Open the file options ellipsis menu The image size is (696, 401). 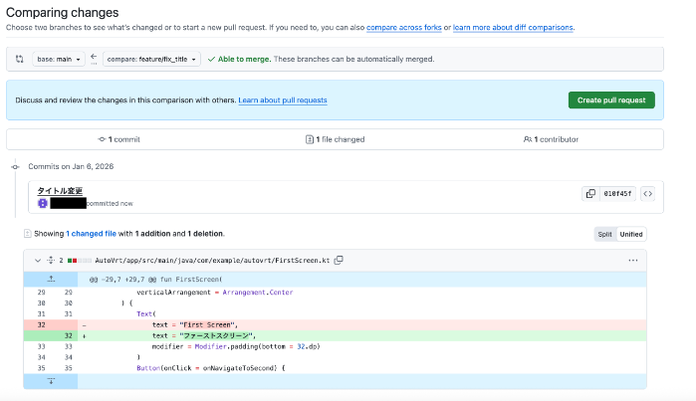[x=632, y=260]
